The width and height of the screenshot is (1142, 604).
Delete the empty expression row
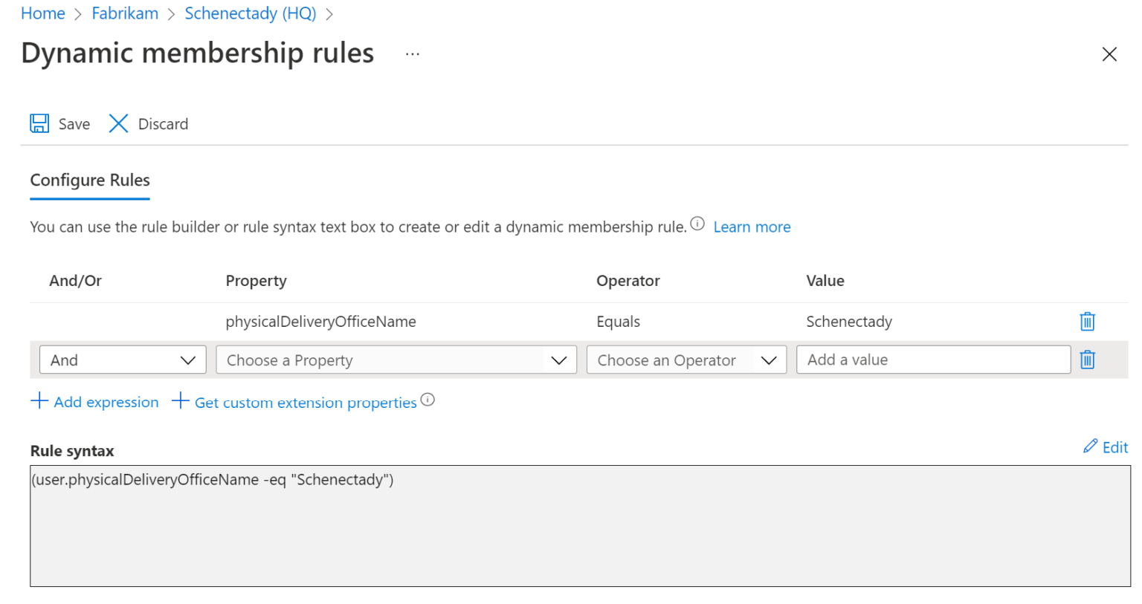1087,360
